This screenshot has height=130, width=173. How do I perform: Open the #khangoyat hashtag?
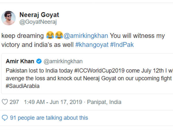[92, 45]
